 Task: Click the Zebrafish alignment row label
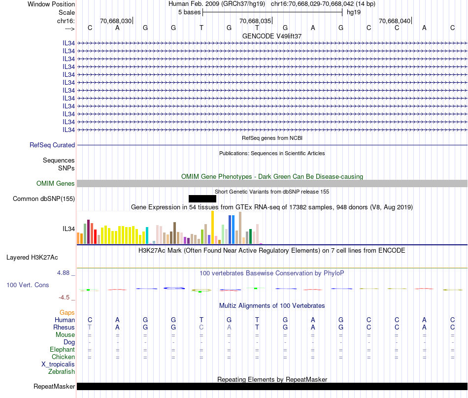tap(62, 372)
